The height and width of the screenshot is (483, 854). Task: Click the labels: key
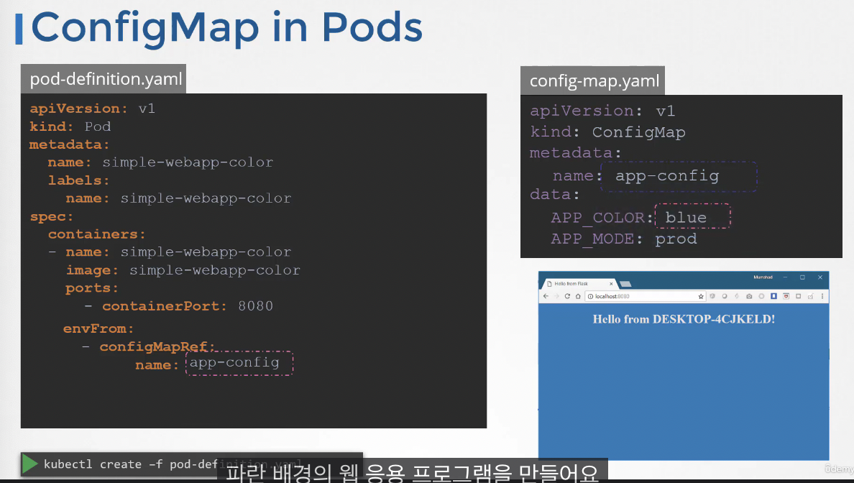pyautogui.click(x=78, y=180)
